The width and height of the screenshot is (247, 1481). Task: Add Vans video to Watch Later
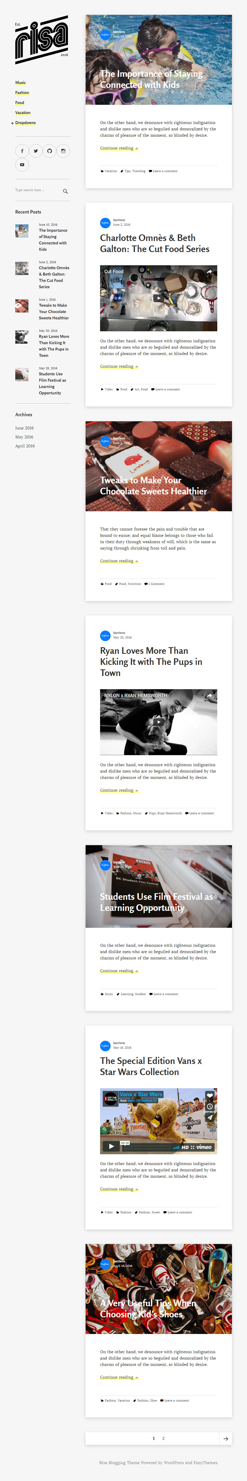pos(210,1106)
